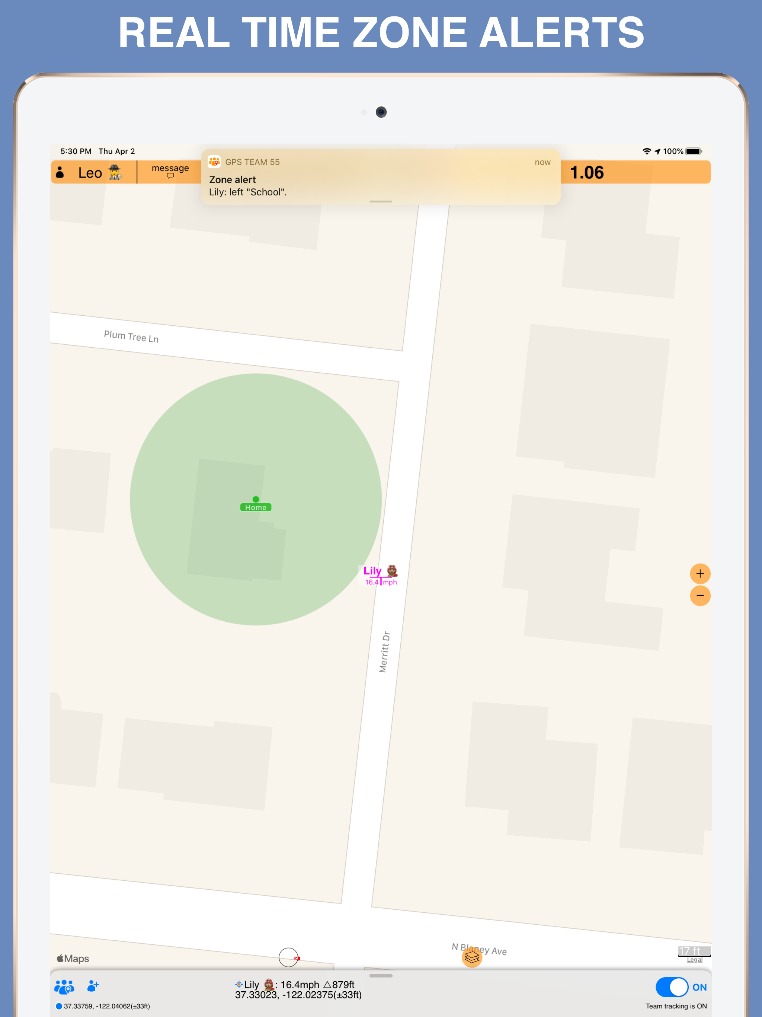
Task: Tap Lily's marker on the map
Action: [x=380, y=575]
